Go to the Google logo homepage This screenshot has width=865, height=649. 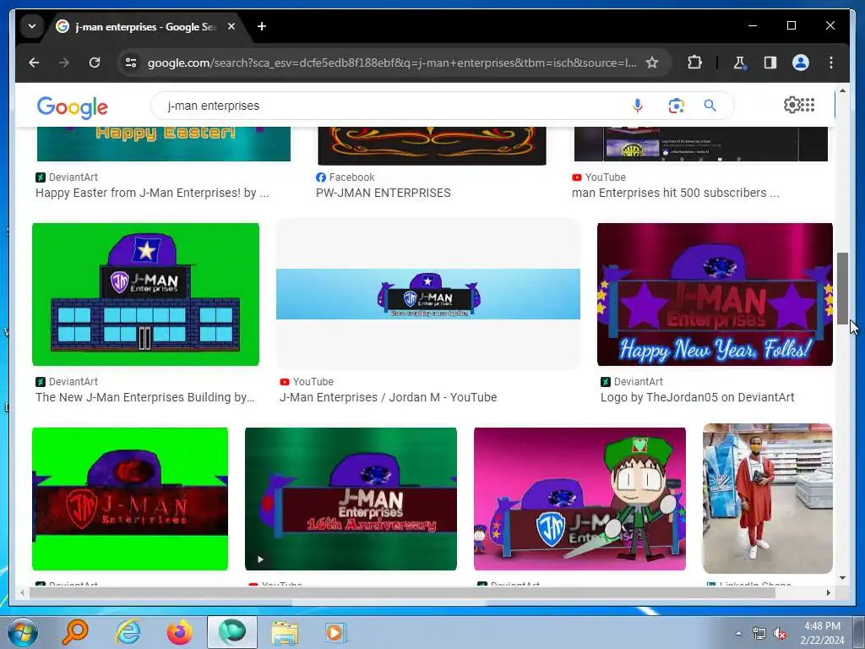click(x=73, y=107)
